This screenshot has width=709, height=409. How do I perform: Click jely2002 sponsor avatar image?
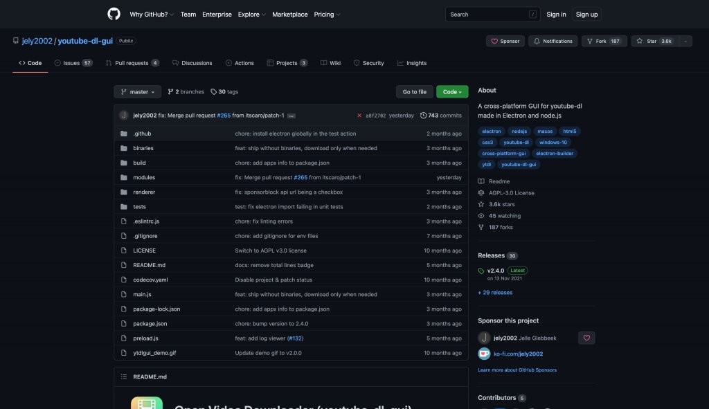tap(484, 338)
